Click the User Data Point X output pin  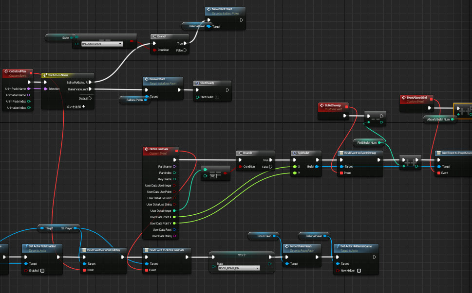(x=174, y=217)
